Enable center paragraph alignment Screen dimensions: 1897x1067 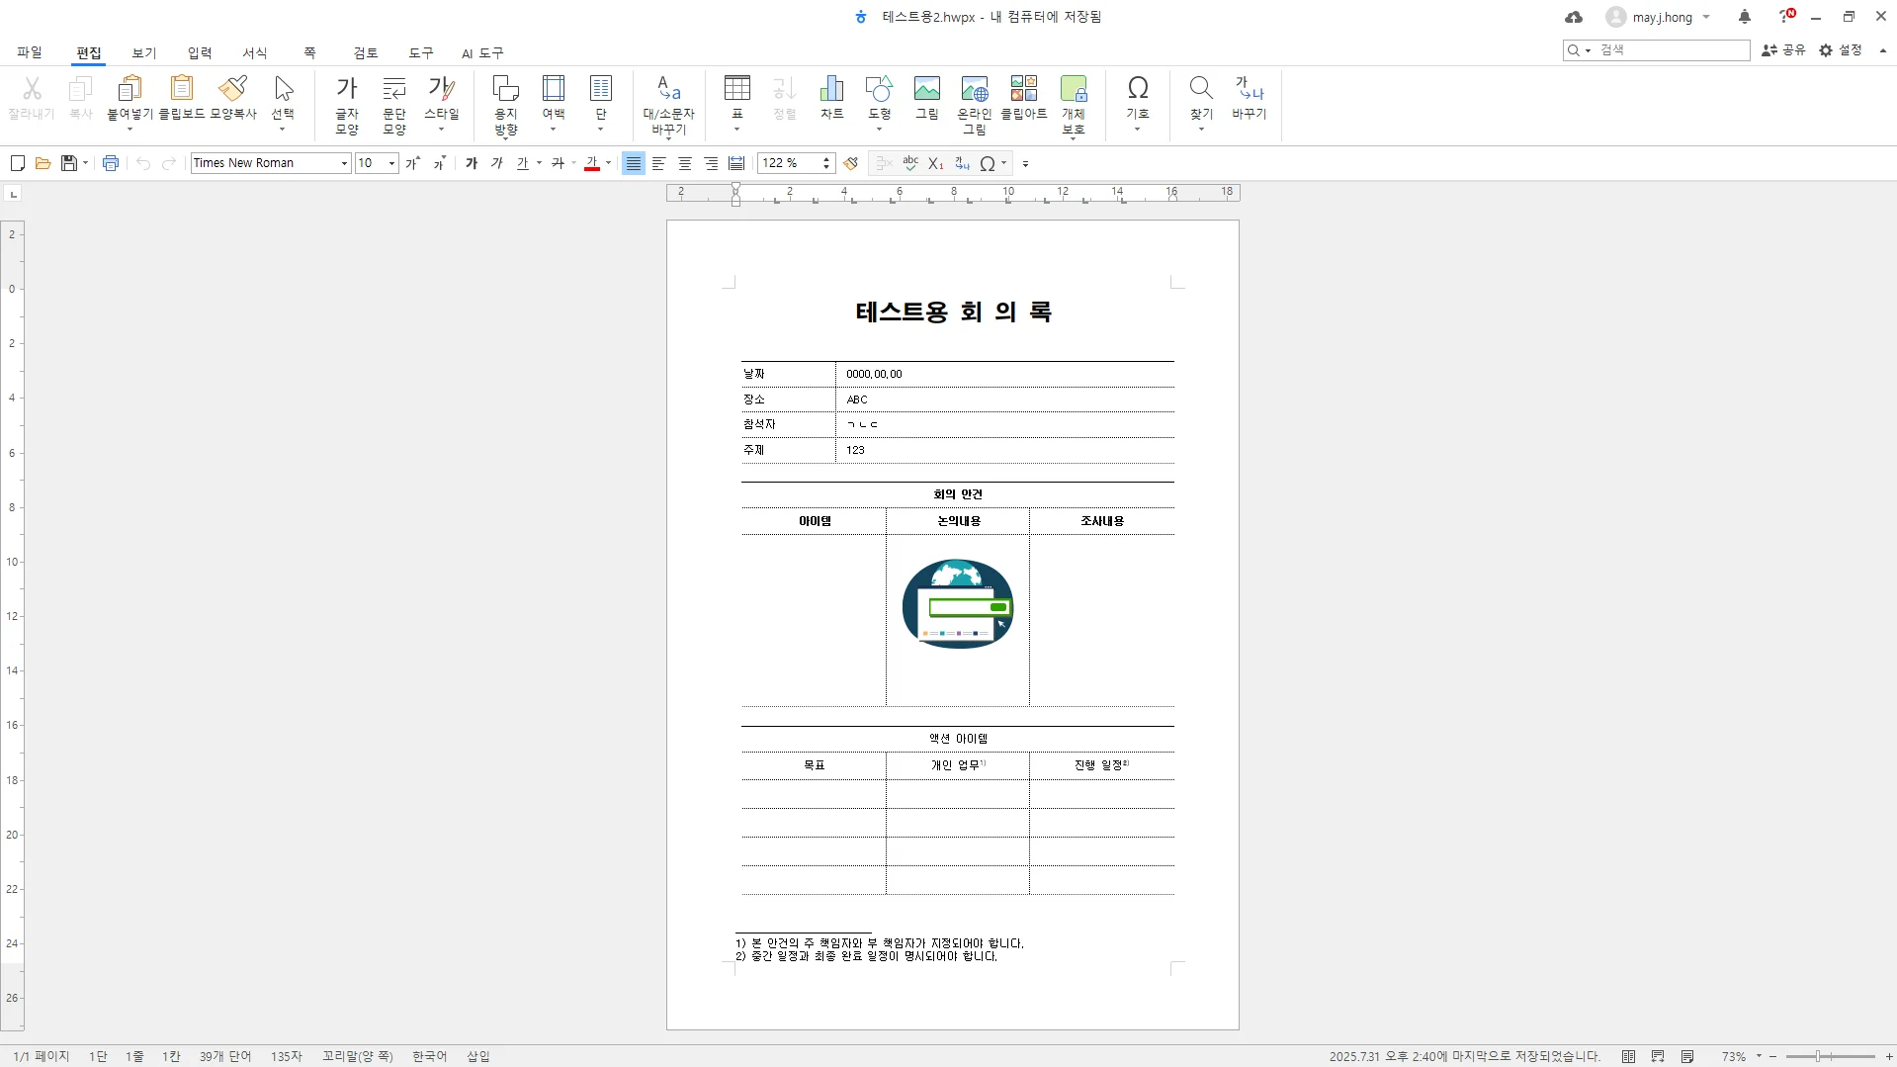coord(684,163)
